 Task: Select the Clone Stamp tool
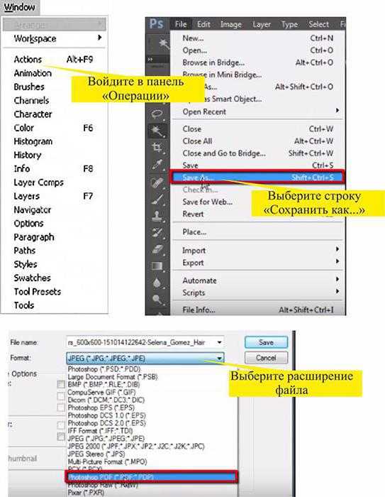(x=157, y=216)
